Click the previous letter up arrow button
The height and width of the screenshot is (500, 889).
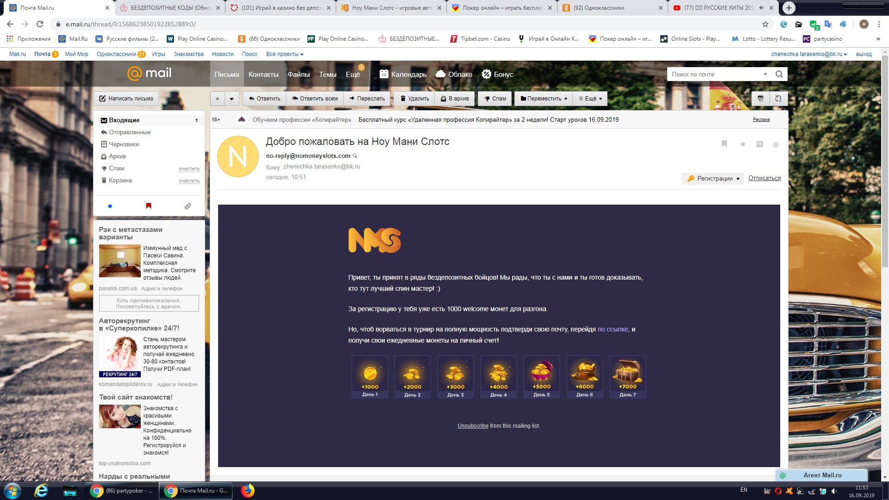[x=217, y=98]
